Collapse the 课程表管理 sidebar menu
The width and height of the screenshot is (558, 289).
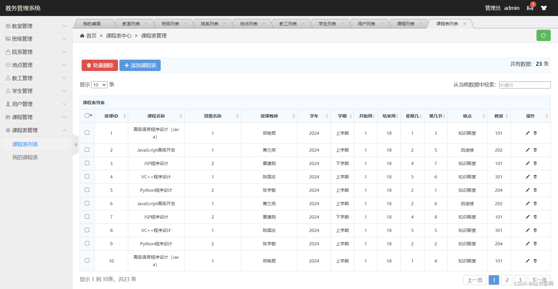coord(36,130)
